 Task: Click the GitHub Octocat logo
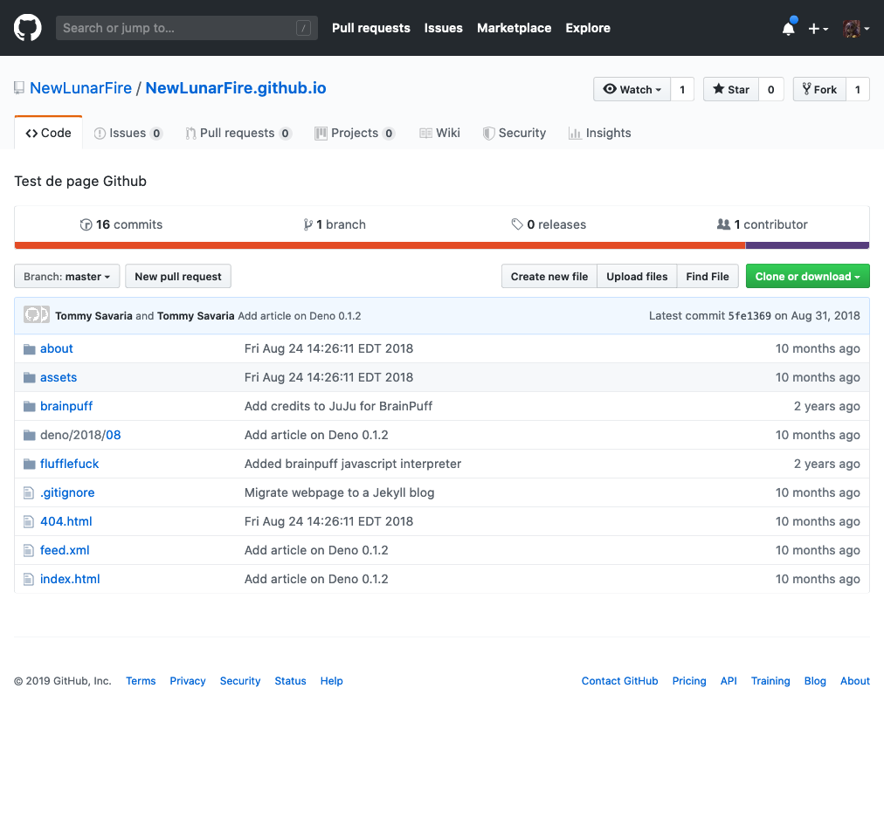point(28,28)
